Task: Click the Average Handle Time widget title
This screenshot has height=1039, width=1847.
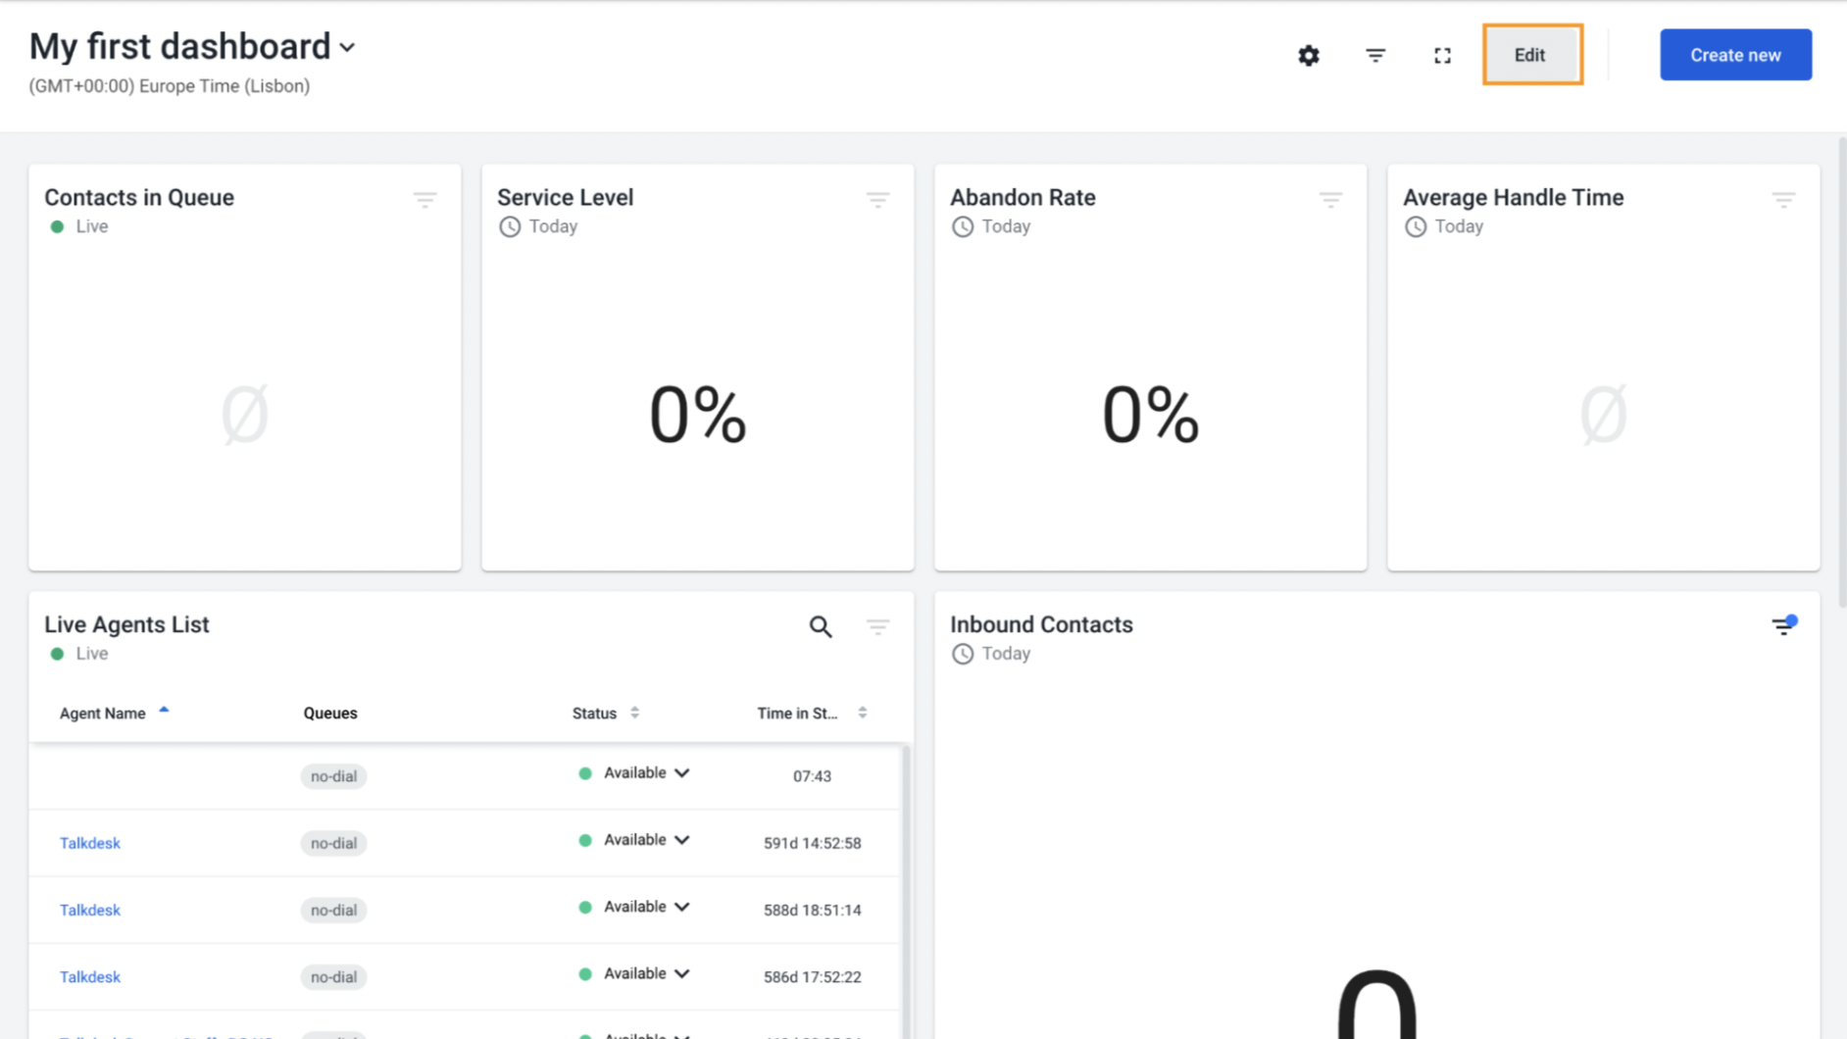Action: [1513, 197]
